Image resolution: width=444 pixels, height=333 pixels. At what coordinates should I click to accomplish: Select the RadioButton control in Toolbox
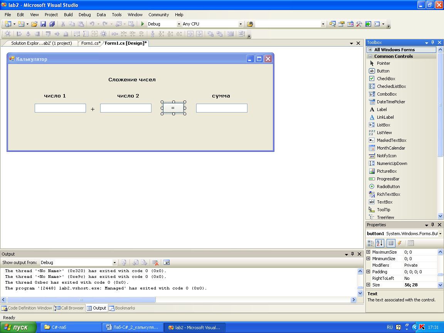(388, 187)
